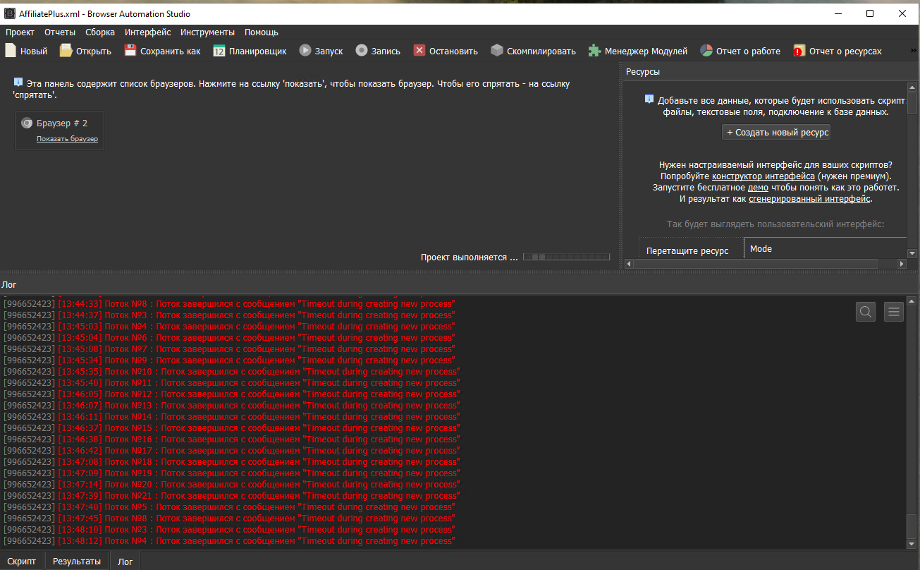Switch to the Результаты tab

coord(77,562)
